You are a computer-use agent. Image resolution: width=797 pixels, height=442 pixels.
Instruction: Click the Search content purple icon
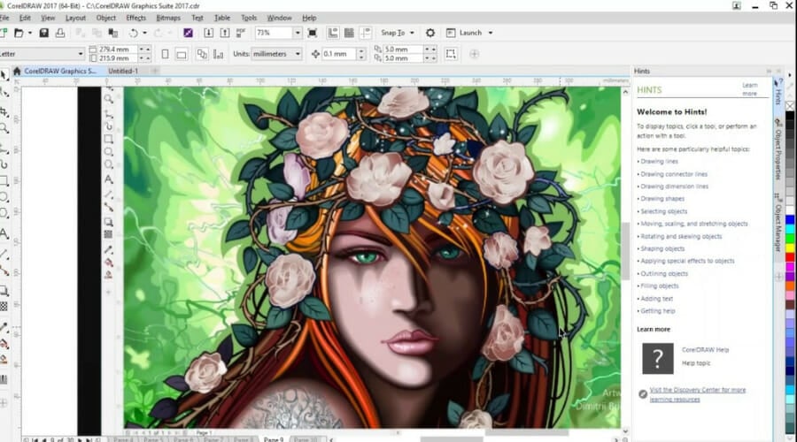(x=188, y=33)
